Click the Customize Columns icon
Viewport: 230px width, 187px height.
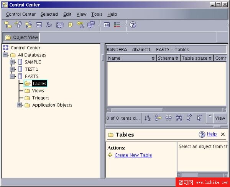(169, 118)
